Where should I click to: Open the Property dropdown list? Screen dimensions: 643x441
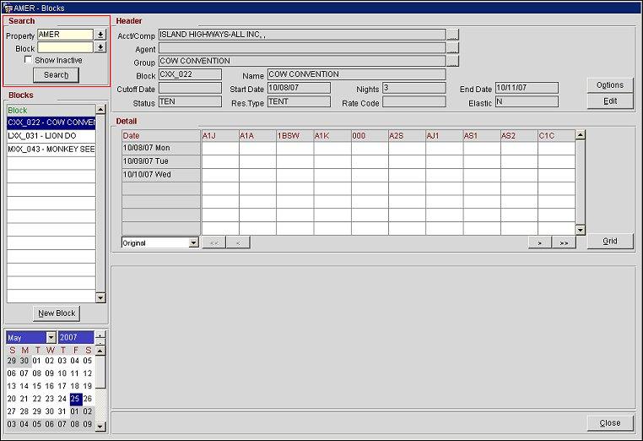click(100, 35)
